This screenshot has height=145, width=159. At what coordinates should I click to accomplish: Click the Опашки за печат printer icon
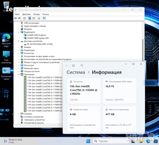coord(22,71)
